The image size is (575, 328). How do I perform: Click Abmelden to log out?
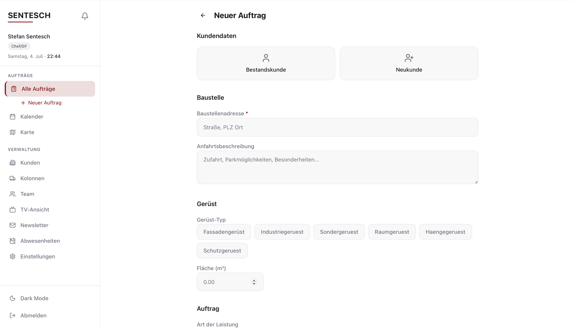(50, 315)
